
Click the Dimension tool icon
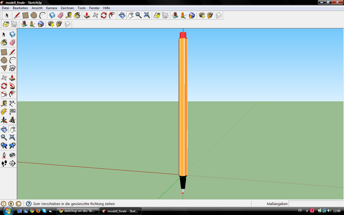pos(12,103)
